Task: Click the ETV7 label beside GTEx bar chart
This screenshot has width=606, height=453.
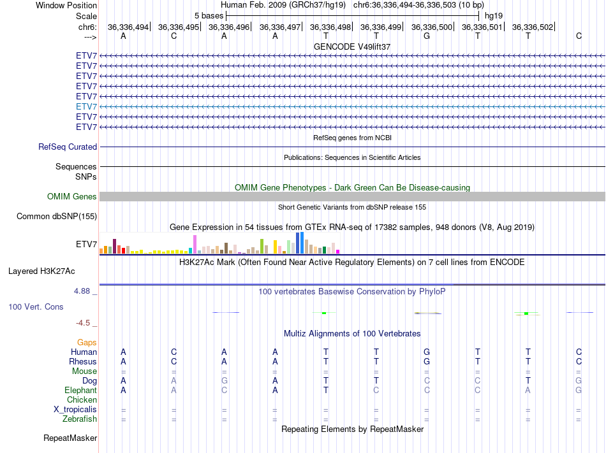Action: [86, 244]
